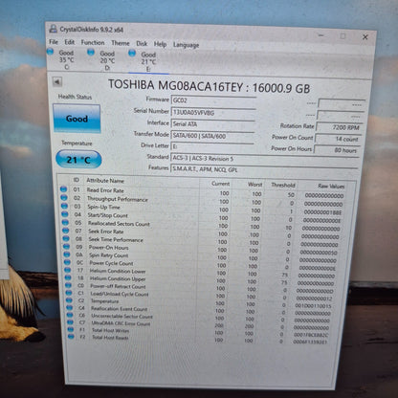Open the Edit menu
398x398 pixels.
[x=69, y=42]
